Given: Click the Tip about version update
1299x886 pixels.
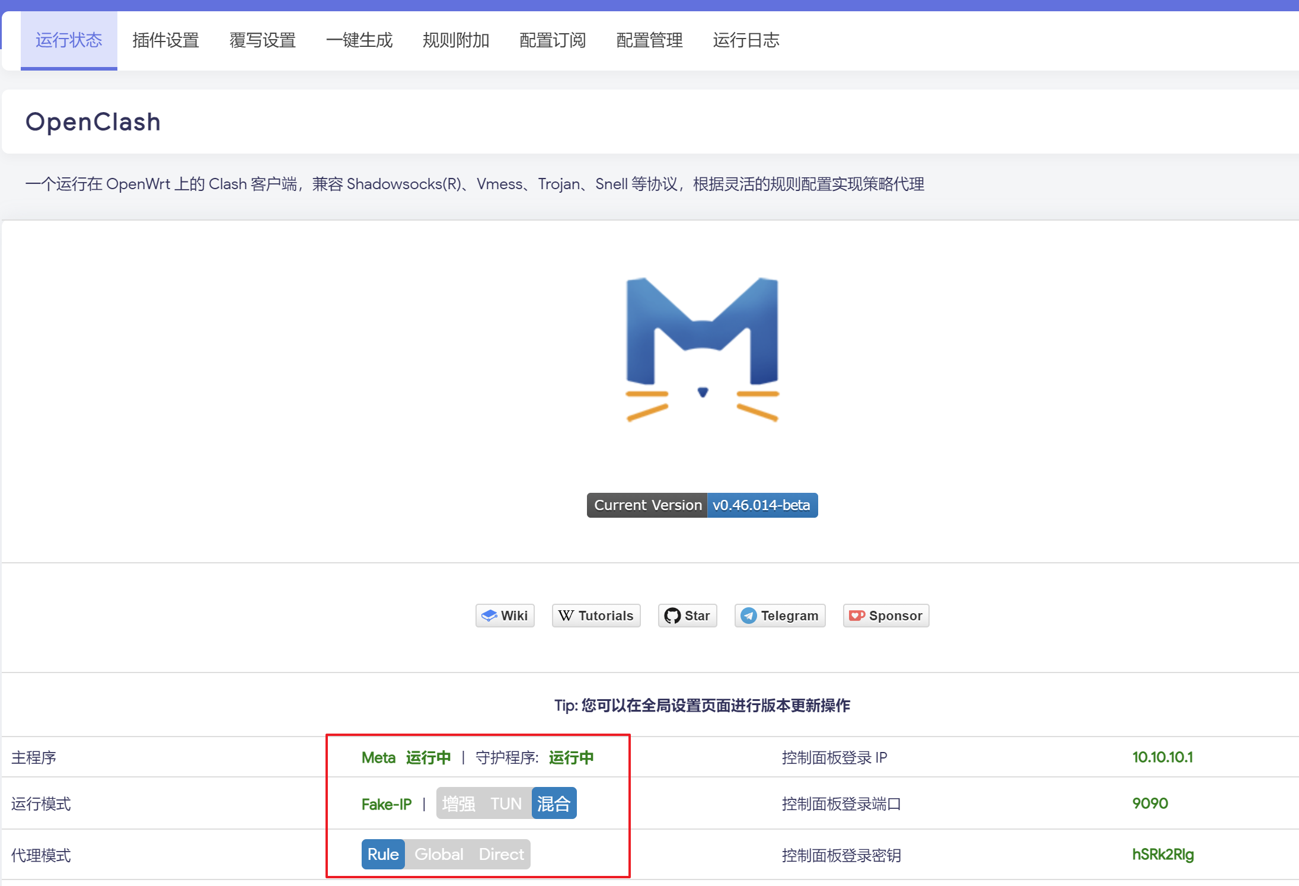Looking at the screenshot, I should click(x=702, y=705).
